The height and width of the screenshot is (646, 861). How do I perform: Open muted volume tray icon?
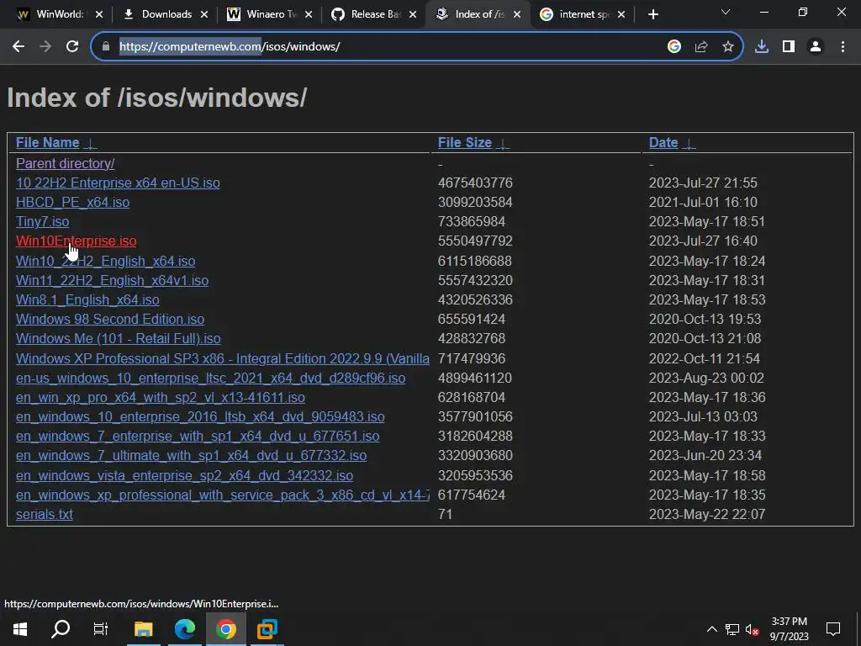tap(753, 629)
